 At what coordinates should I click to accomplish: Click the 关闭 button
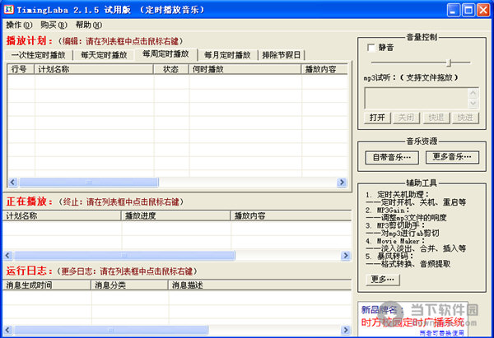click(406, 118)
